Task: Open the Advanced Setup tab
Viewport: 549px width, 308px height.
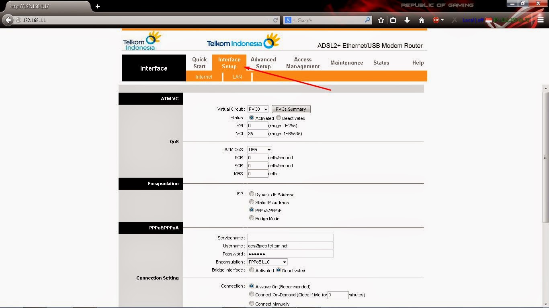Action: point(263,63)
